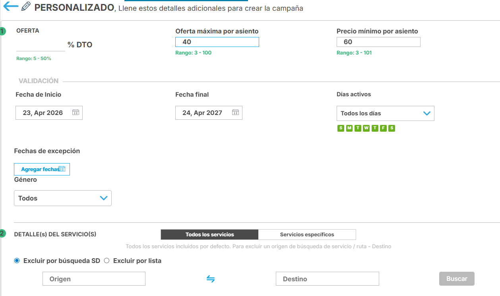Viewport: 500px width, 296px height.
Task: Select the Excluir por búsqueda SD radio button
Action: pos(16,260)
